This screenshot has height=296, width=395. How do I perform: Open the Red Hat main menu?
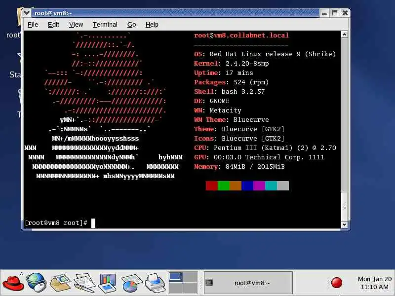click(x=13, y=283)
